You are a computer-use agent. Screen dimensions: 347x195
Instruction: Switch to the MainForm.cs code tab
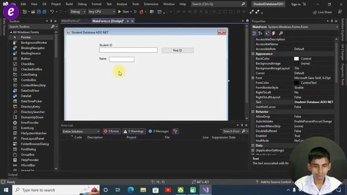click(70, 21)
